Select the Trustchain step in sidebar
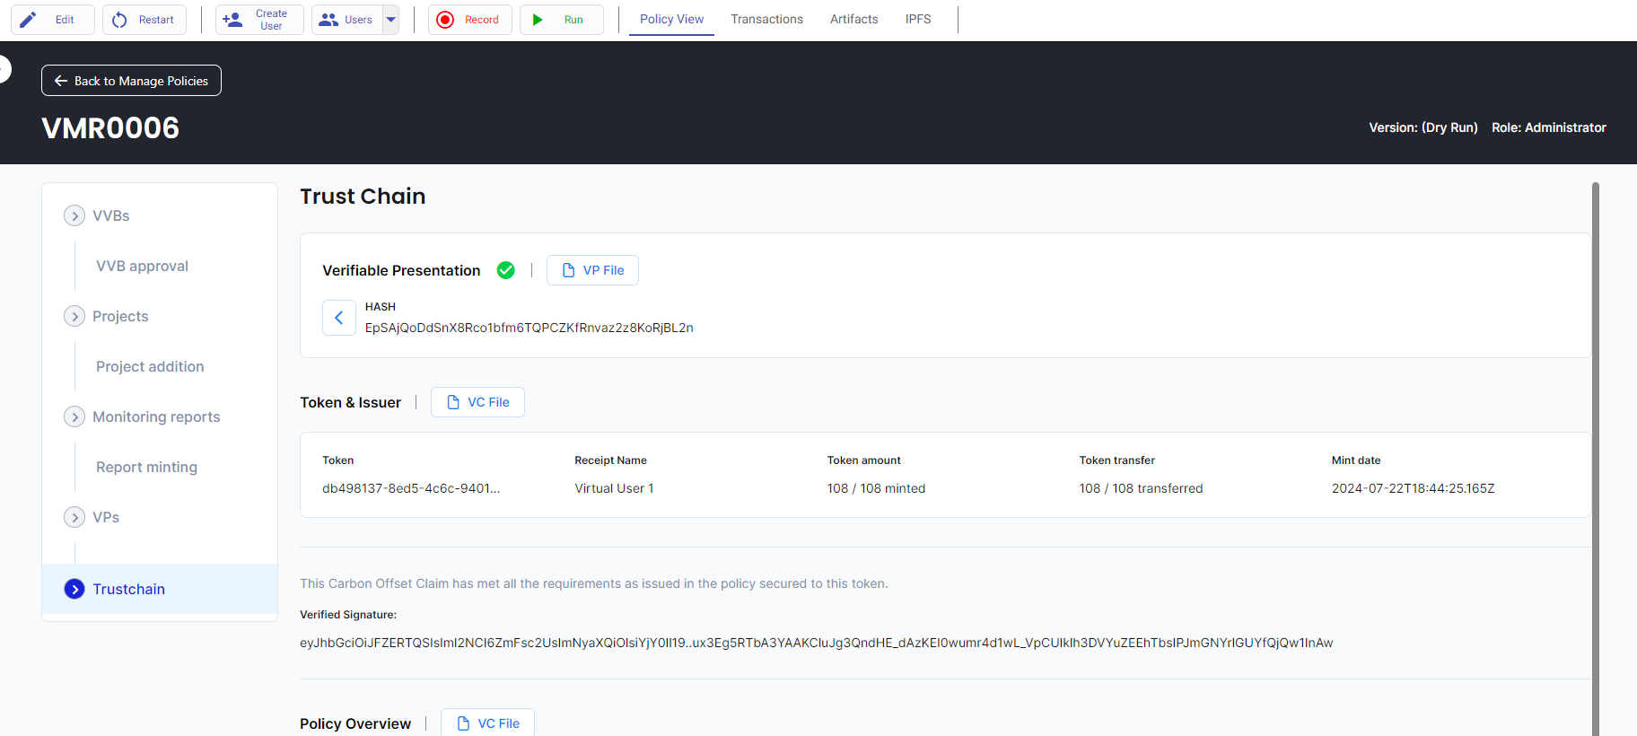This screenshot has height=736, width=1637. 128,589
